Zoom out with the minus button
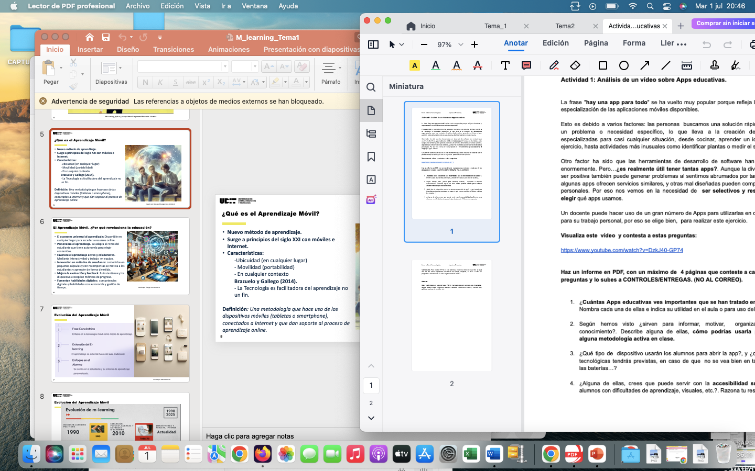755x471 pixels. click(424, 44)
